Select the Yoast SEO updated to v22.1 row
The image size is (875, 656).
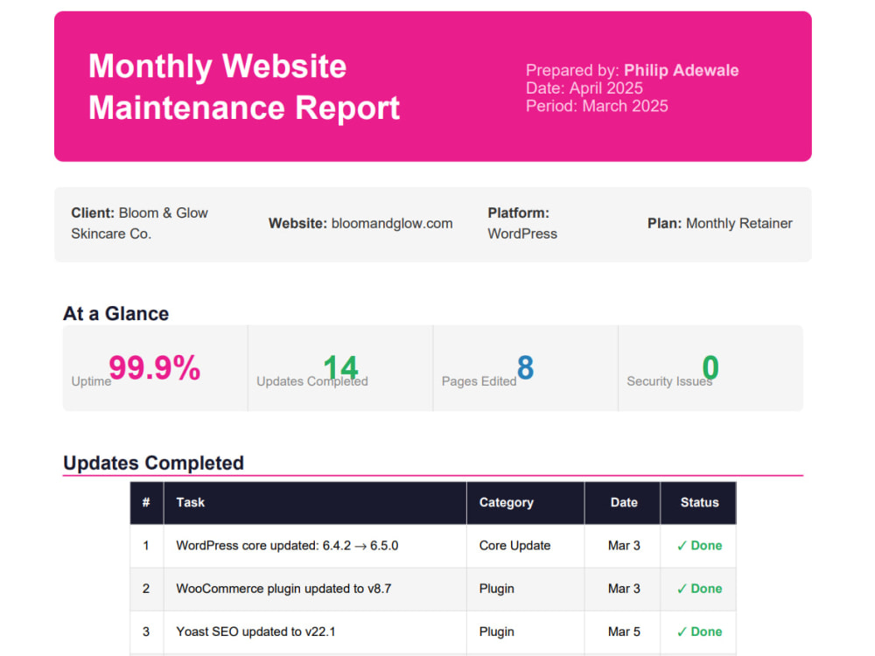[433, 632]
